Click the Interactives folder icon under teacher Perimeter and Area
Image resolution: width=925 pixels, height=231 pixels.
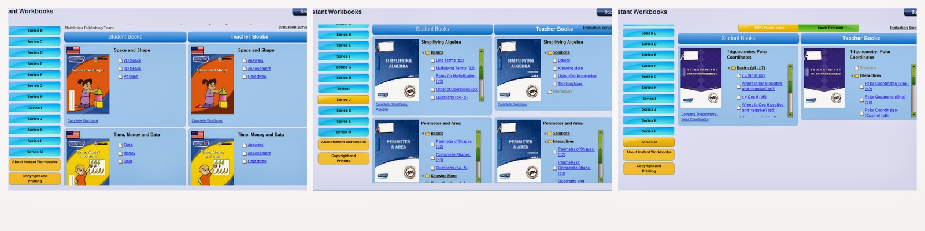point(550,141)
